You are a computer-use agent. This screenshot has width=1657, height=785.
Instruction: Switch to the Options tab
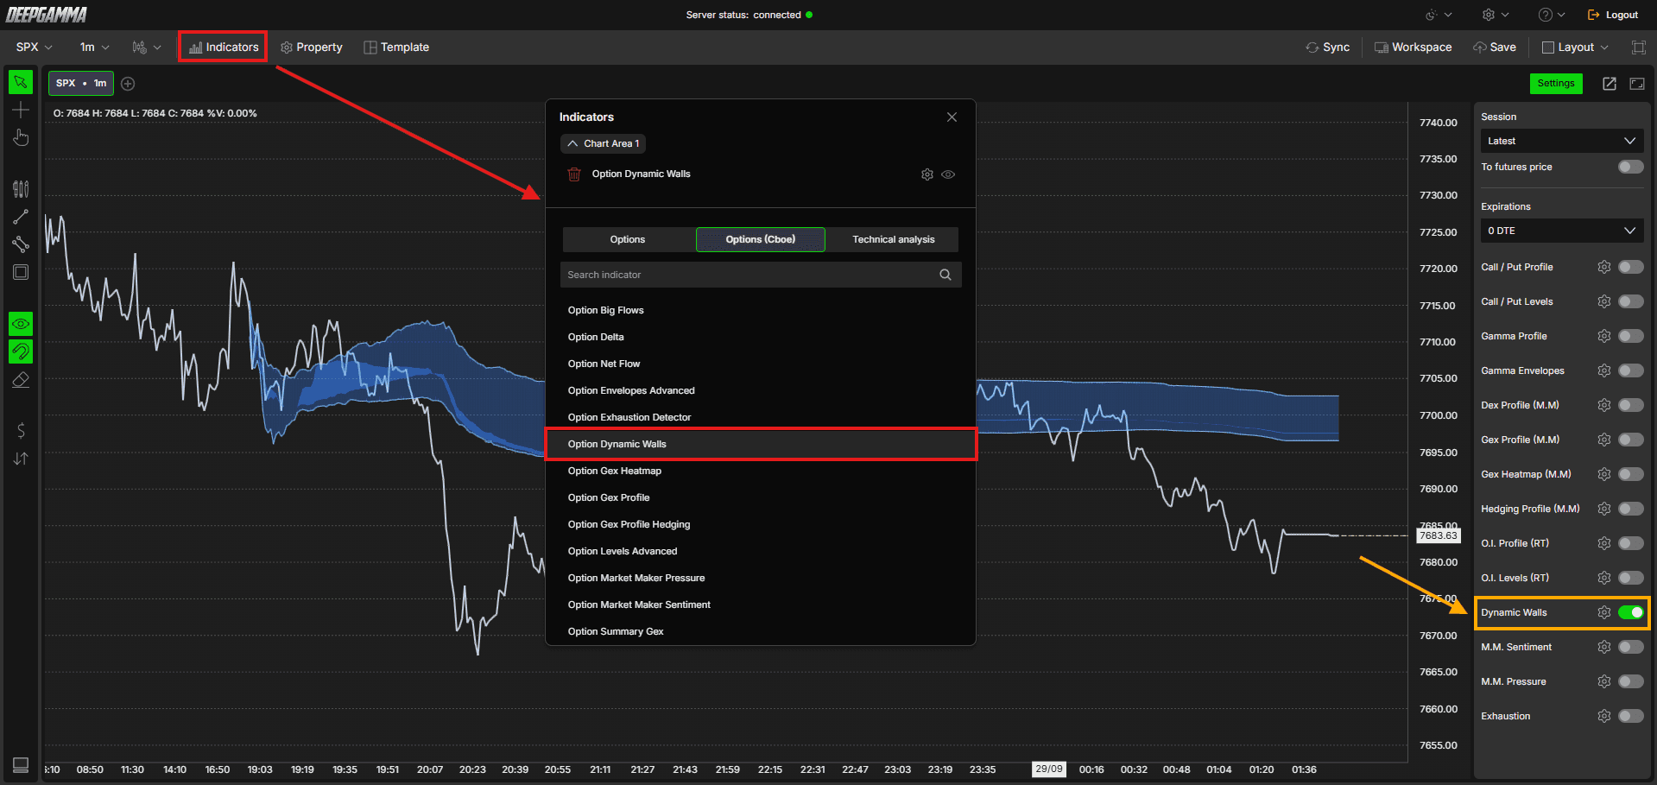628,239
